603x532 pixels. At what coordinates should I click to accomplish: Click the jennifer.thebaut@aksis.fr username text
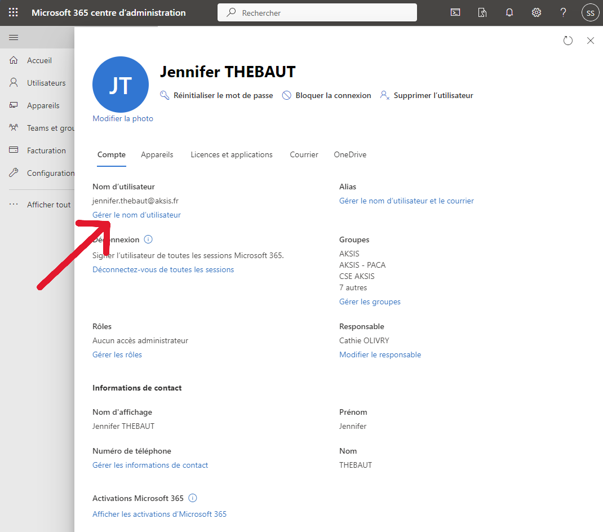click(135, 201)
